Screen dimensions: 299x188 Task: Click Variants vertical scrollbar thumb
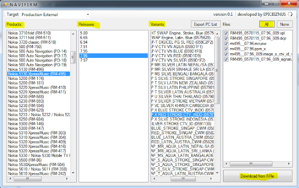[217, 70]
